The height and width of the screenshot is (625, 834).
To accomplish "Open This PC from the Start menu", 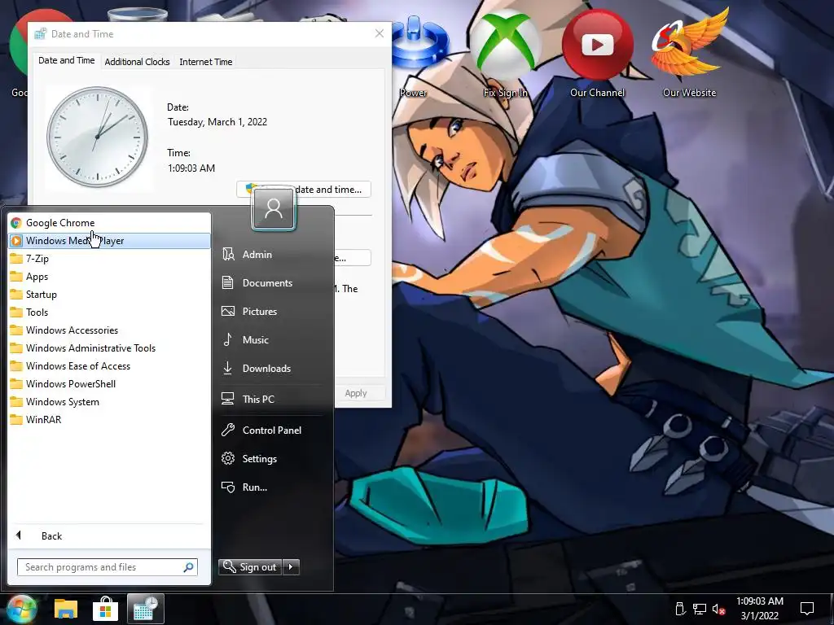I will (x=270, y=399).
